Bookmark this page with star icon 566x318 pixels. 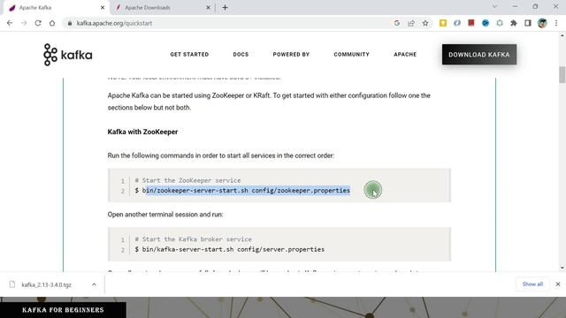click(425, 23)
